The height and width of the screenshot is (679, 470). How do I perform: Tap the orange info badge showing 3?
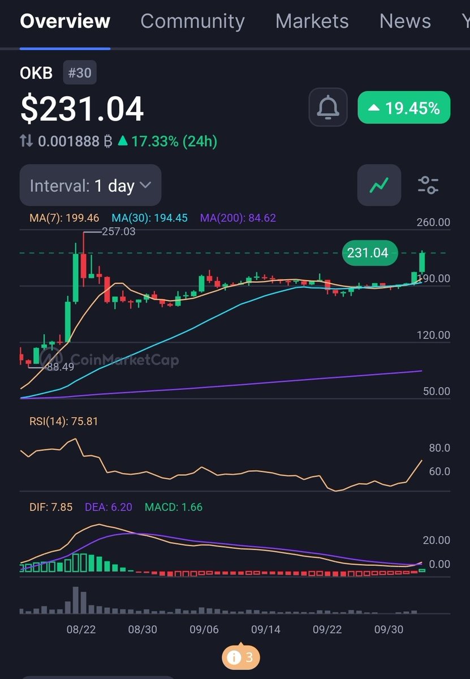[241, 657]
